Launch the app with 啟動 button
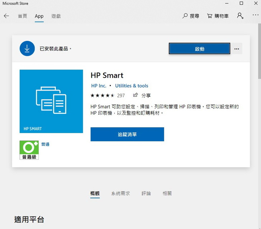261x229 pixels. pos(199,48)
